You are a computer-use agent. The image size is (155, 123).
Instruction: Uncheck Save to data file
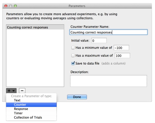click(73, 63)
